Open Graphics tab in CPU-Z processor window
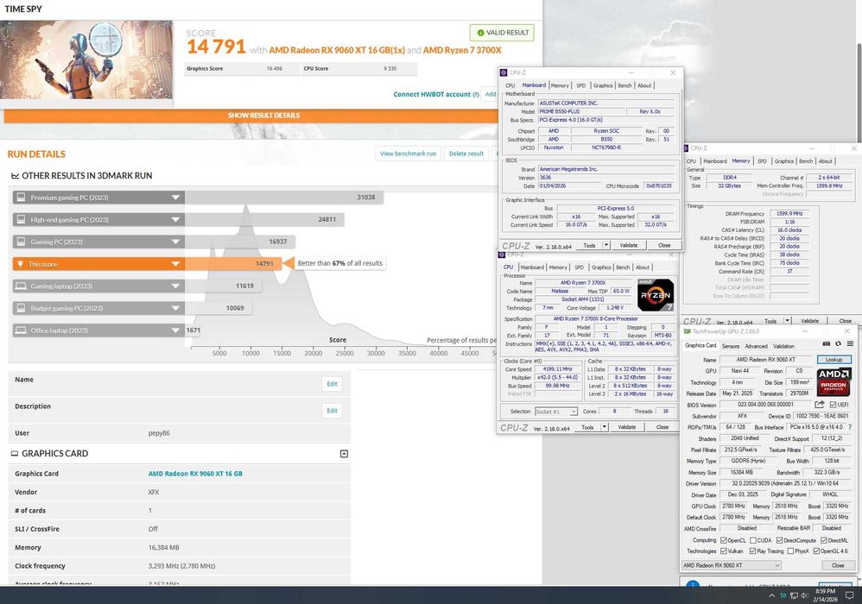This screenshot has width=862, height=604. [601, 267]
